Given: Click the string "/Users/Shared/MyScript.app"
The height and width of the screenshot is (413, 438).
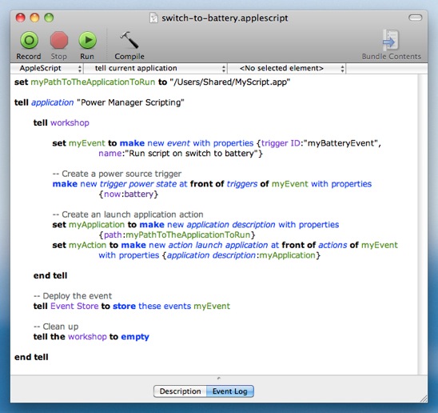Looking at the screenshot, I should [x=230, y=82].
